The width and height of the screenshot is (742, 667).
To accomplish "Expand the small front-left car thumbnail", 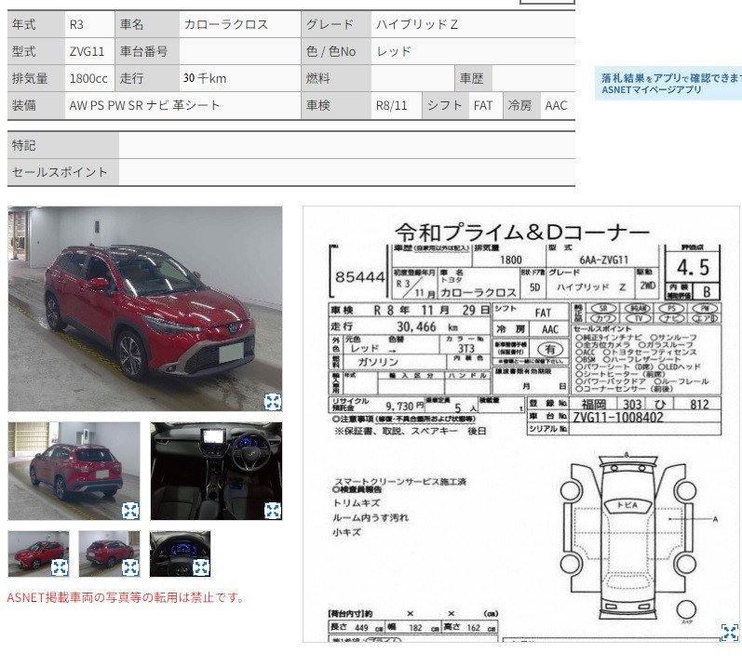I will 60,567.
